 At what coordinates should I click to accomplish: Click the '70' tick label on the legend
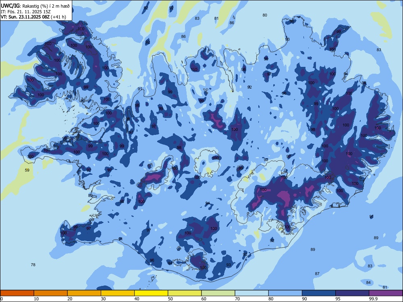tap(237, 299)
